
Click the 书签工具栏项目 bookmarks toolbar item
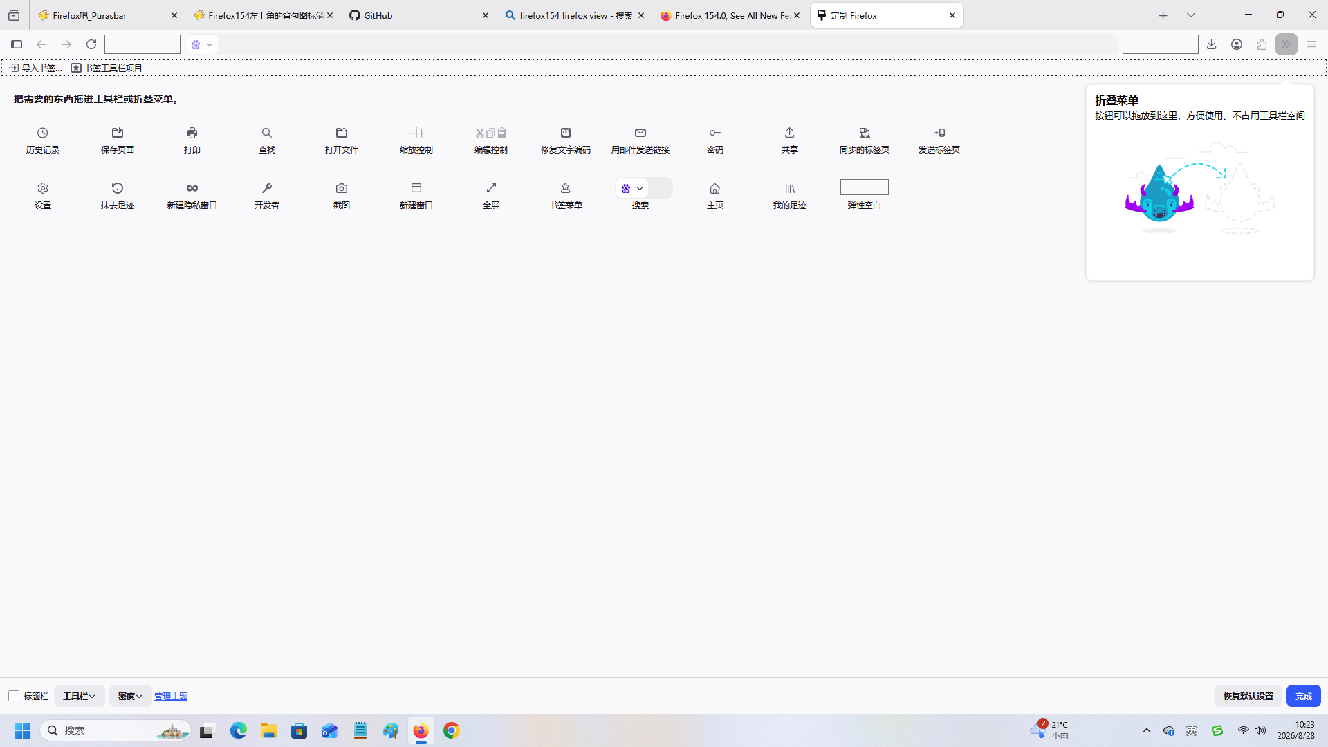point(107,68)
